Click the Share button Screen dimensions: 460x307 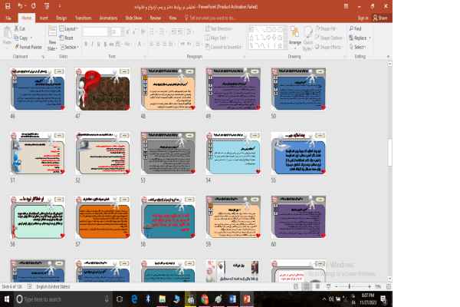(x=383, y=16)
